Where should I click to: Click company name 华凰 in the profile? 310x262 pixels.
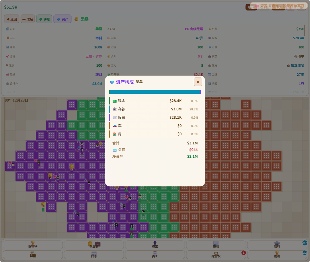click(99, 29)
